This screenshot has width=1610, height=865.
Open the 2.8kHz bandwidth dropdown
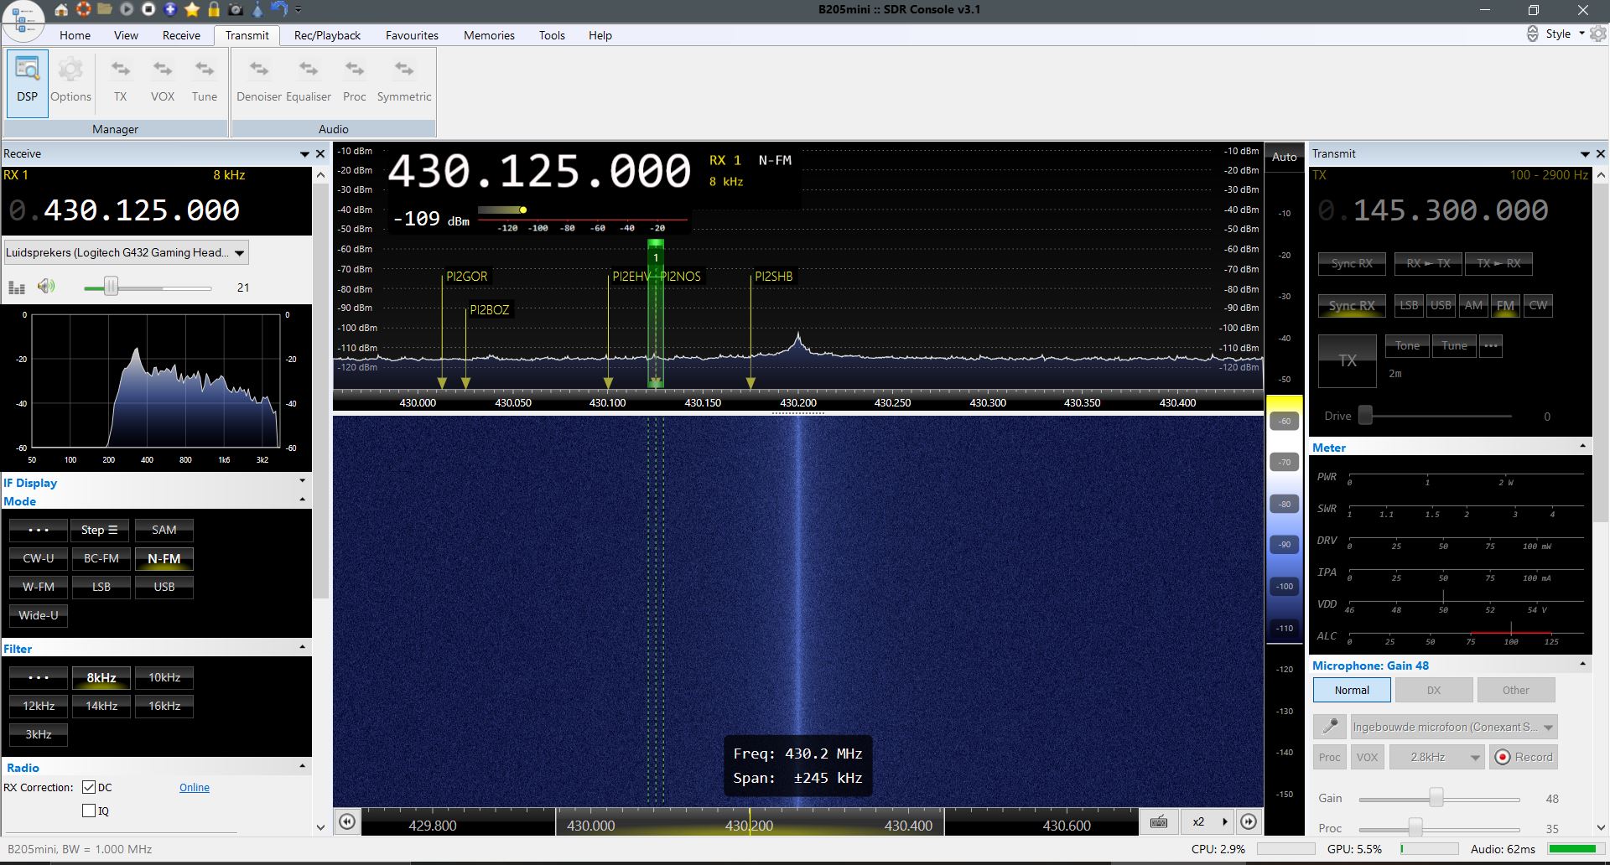pos(1437,757)
